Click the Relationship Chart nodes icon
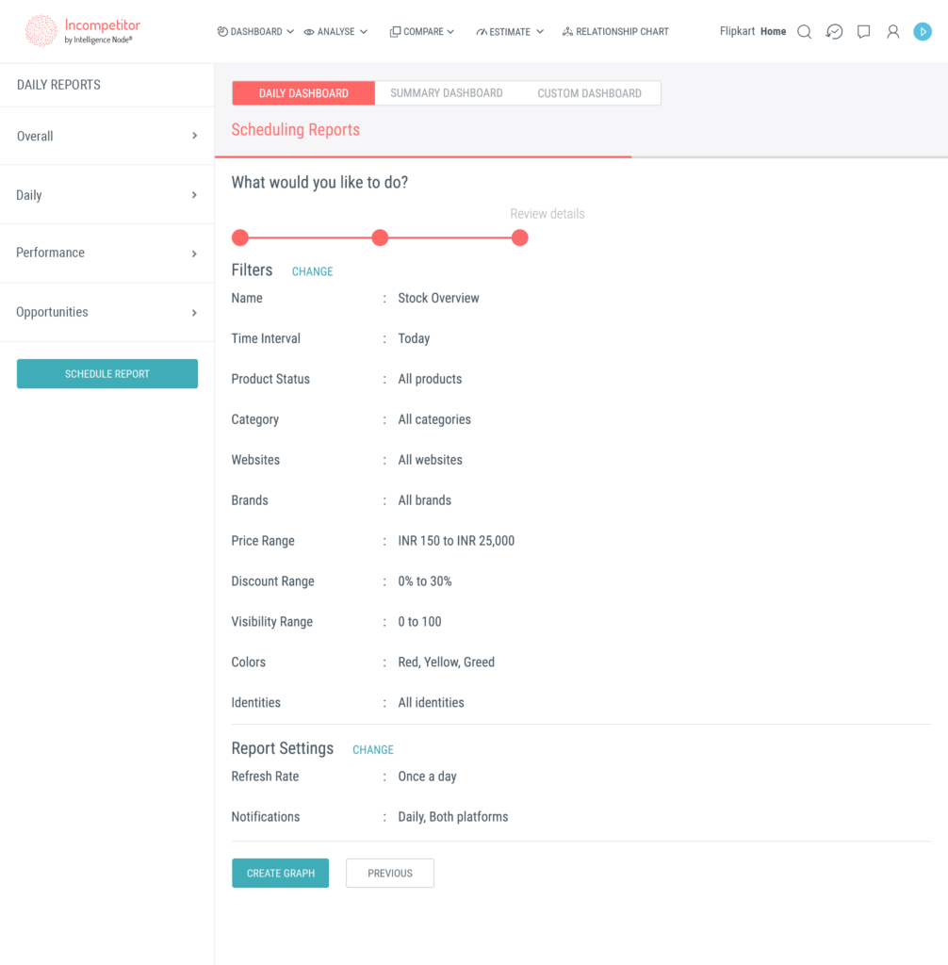Screen dimensions: 948x965 pyautogui.click(x=567, y=32)
